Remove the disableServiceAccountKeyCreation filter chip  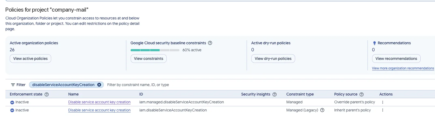(99, 85)
